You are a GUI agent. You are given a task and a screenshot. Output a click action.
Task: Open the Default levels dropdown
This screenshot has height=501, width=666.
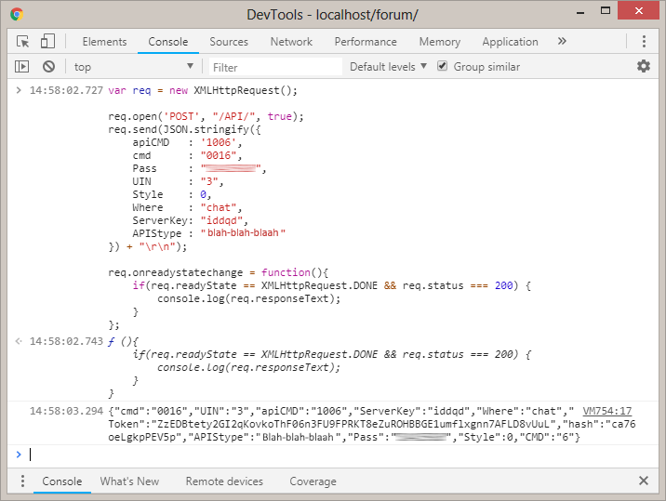(x=388, y=67)
